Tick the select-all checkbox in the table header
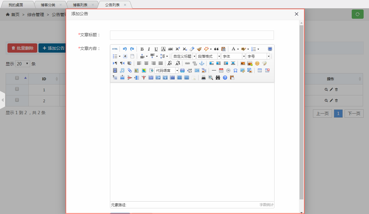This screenshot has height=214, width=369. point(17,78)
